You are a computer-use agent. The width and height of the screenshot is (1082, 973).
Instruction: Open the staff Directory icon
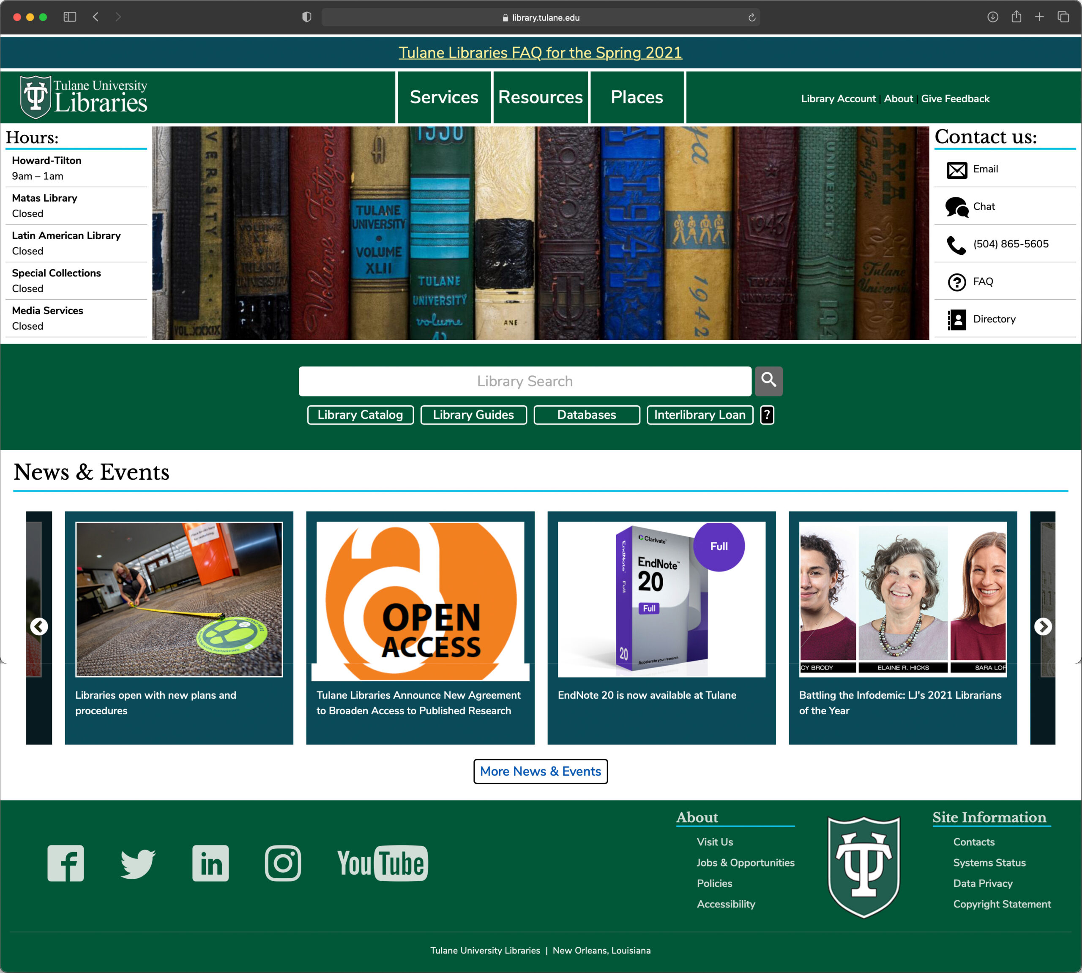(x=957, y=319)
